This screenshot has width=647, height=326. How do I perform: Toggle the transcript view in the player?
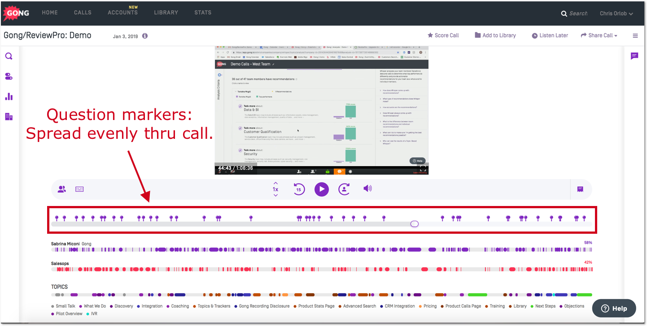click(79, 189)
